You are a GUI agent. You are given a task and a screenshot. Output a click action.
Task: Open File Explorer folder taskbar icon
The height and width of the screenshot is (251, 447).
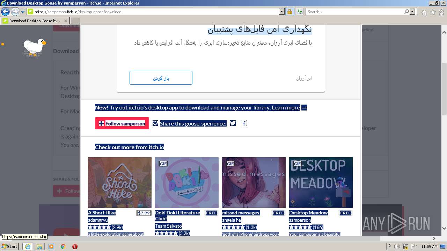[39, 246]
